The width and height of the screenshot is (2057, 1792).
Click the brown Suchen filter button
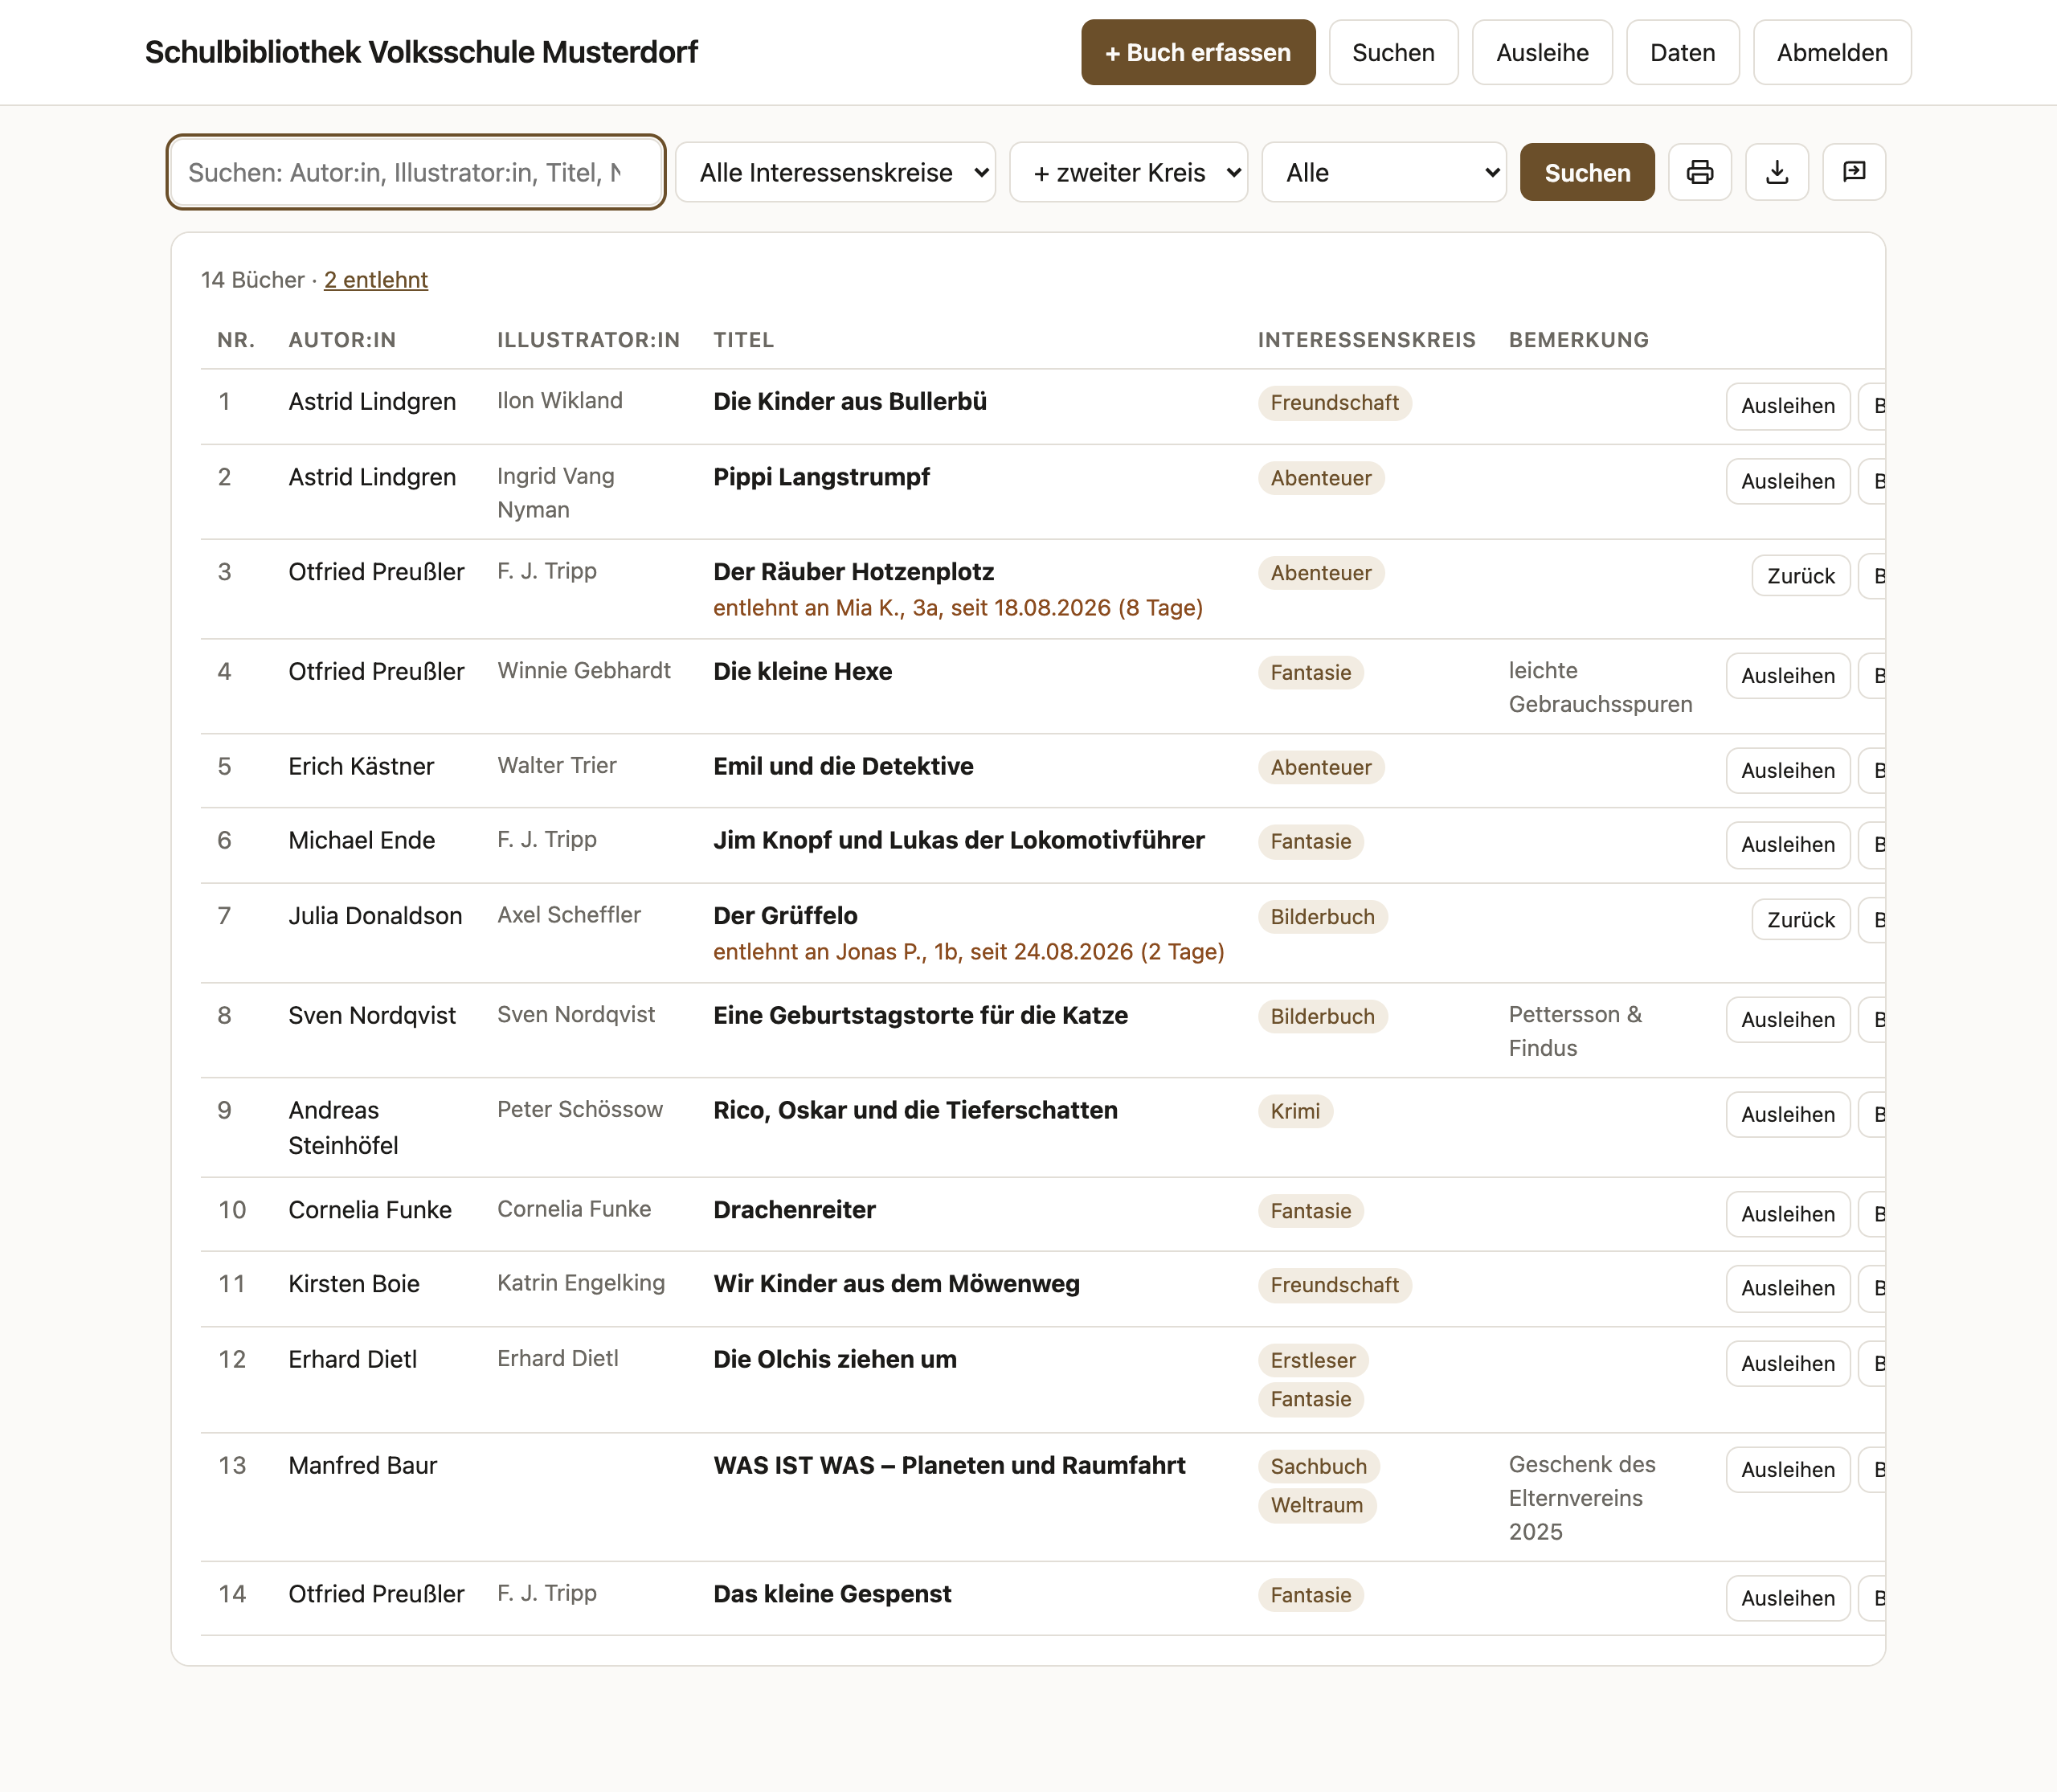point(1587,172)
